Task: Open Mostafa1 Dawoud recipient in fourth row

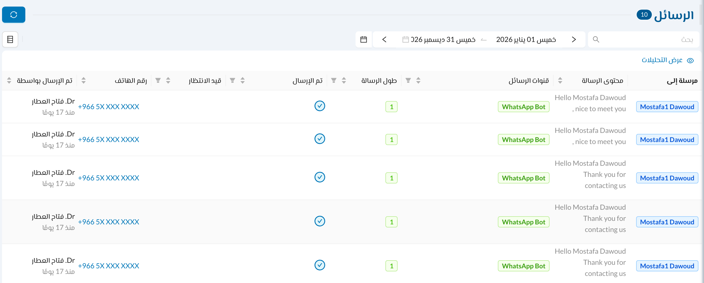Action: tap(667, 222)
